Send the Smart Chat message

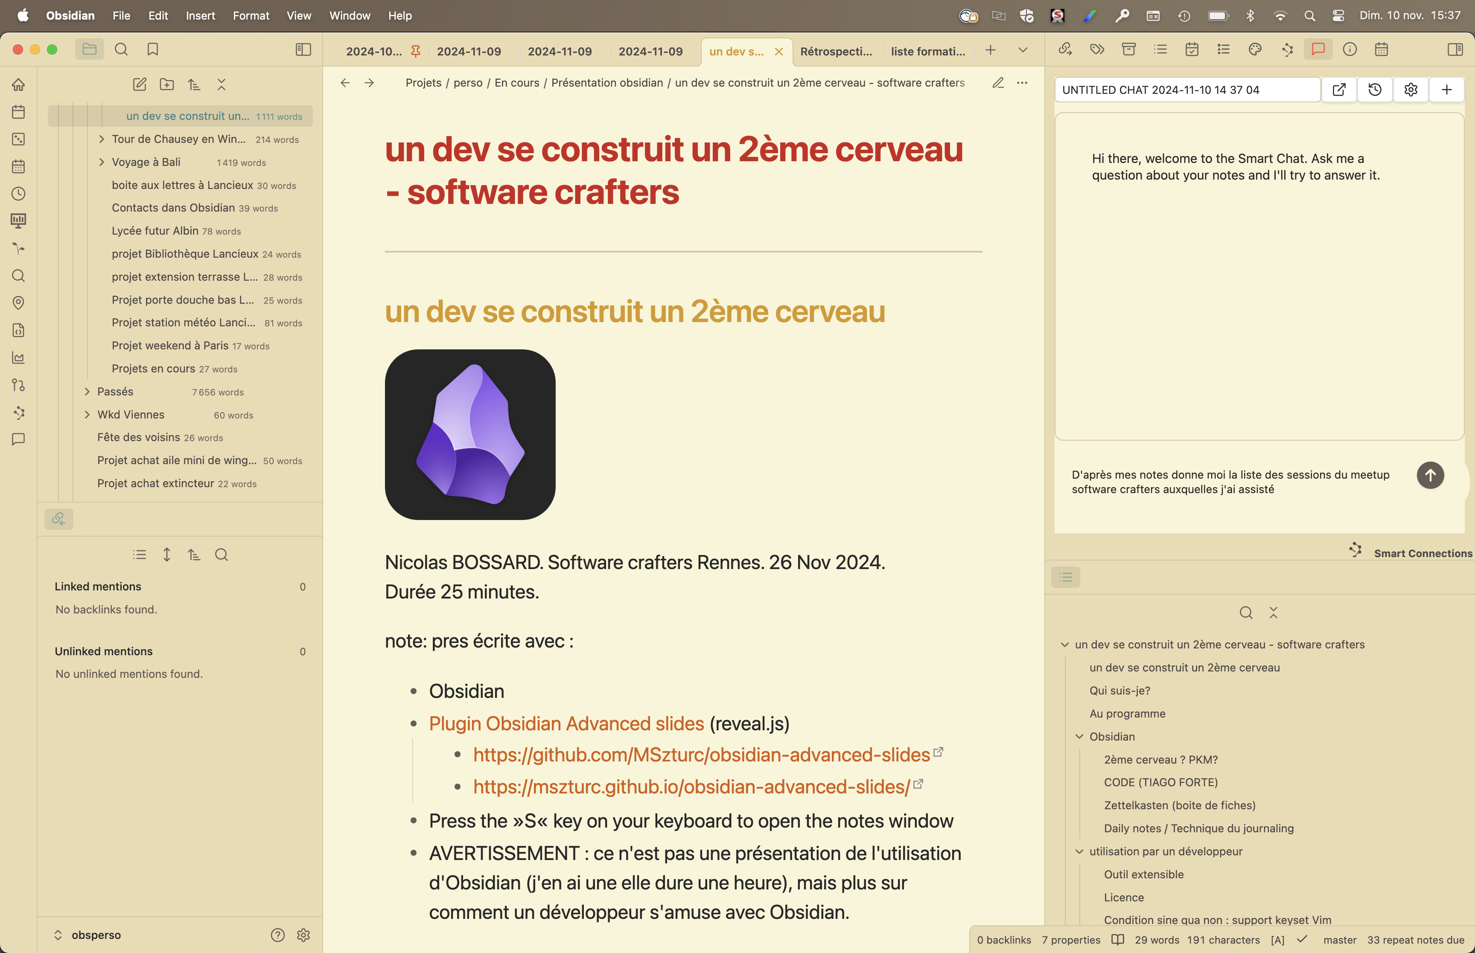(x=1430, y=475)
